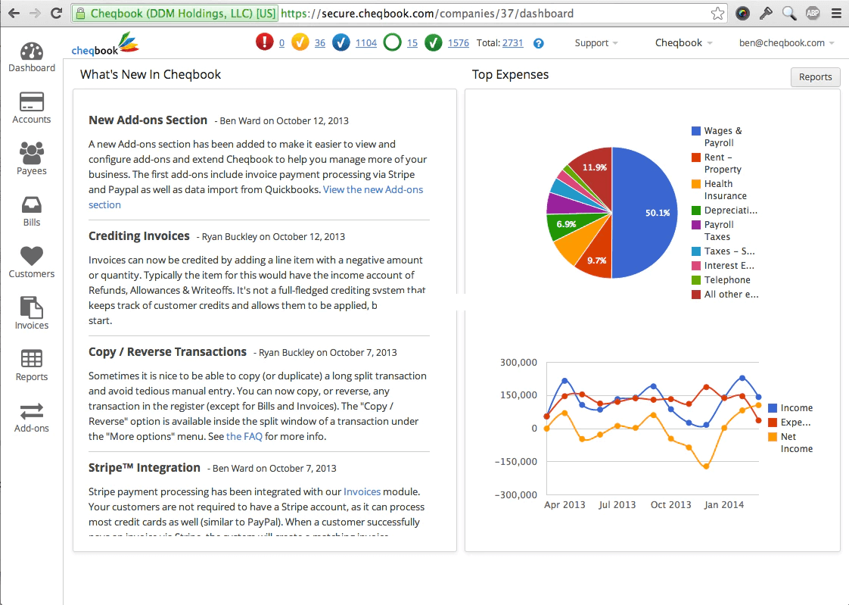The height and width of the screenshot is (605, 849).
Task: Open the Invoices documents icon
Action: point(32,307)
